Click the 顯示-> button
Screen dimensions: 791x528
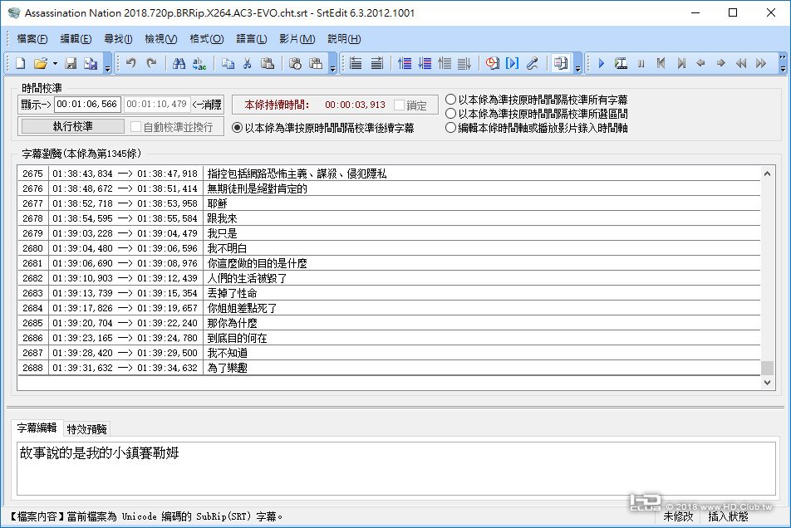36,105
